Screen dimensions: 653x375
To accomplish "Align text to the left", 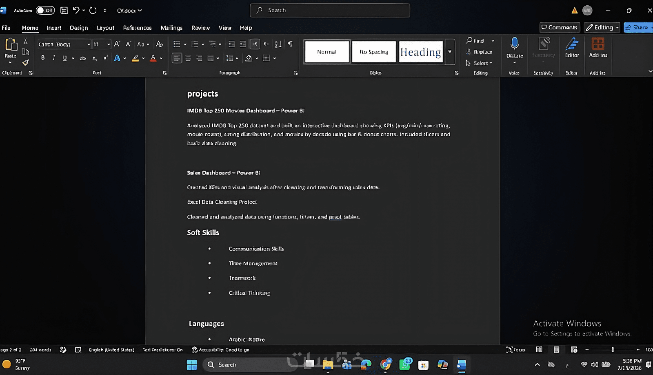I will pos(177,58).
